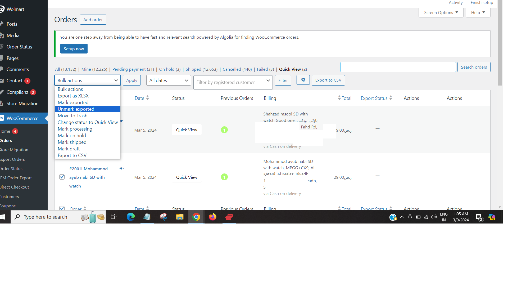Preview order #20011 using the eye icon
Screen dimensions: 508x286
(121, 168)
